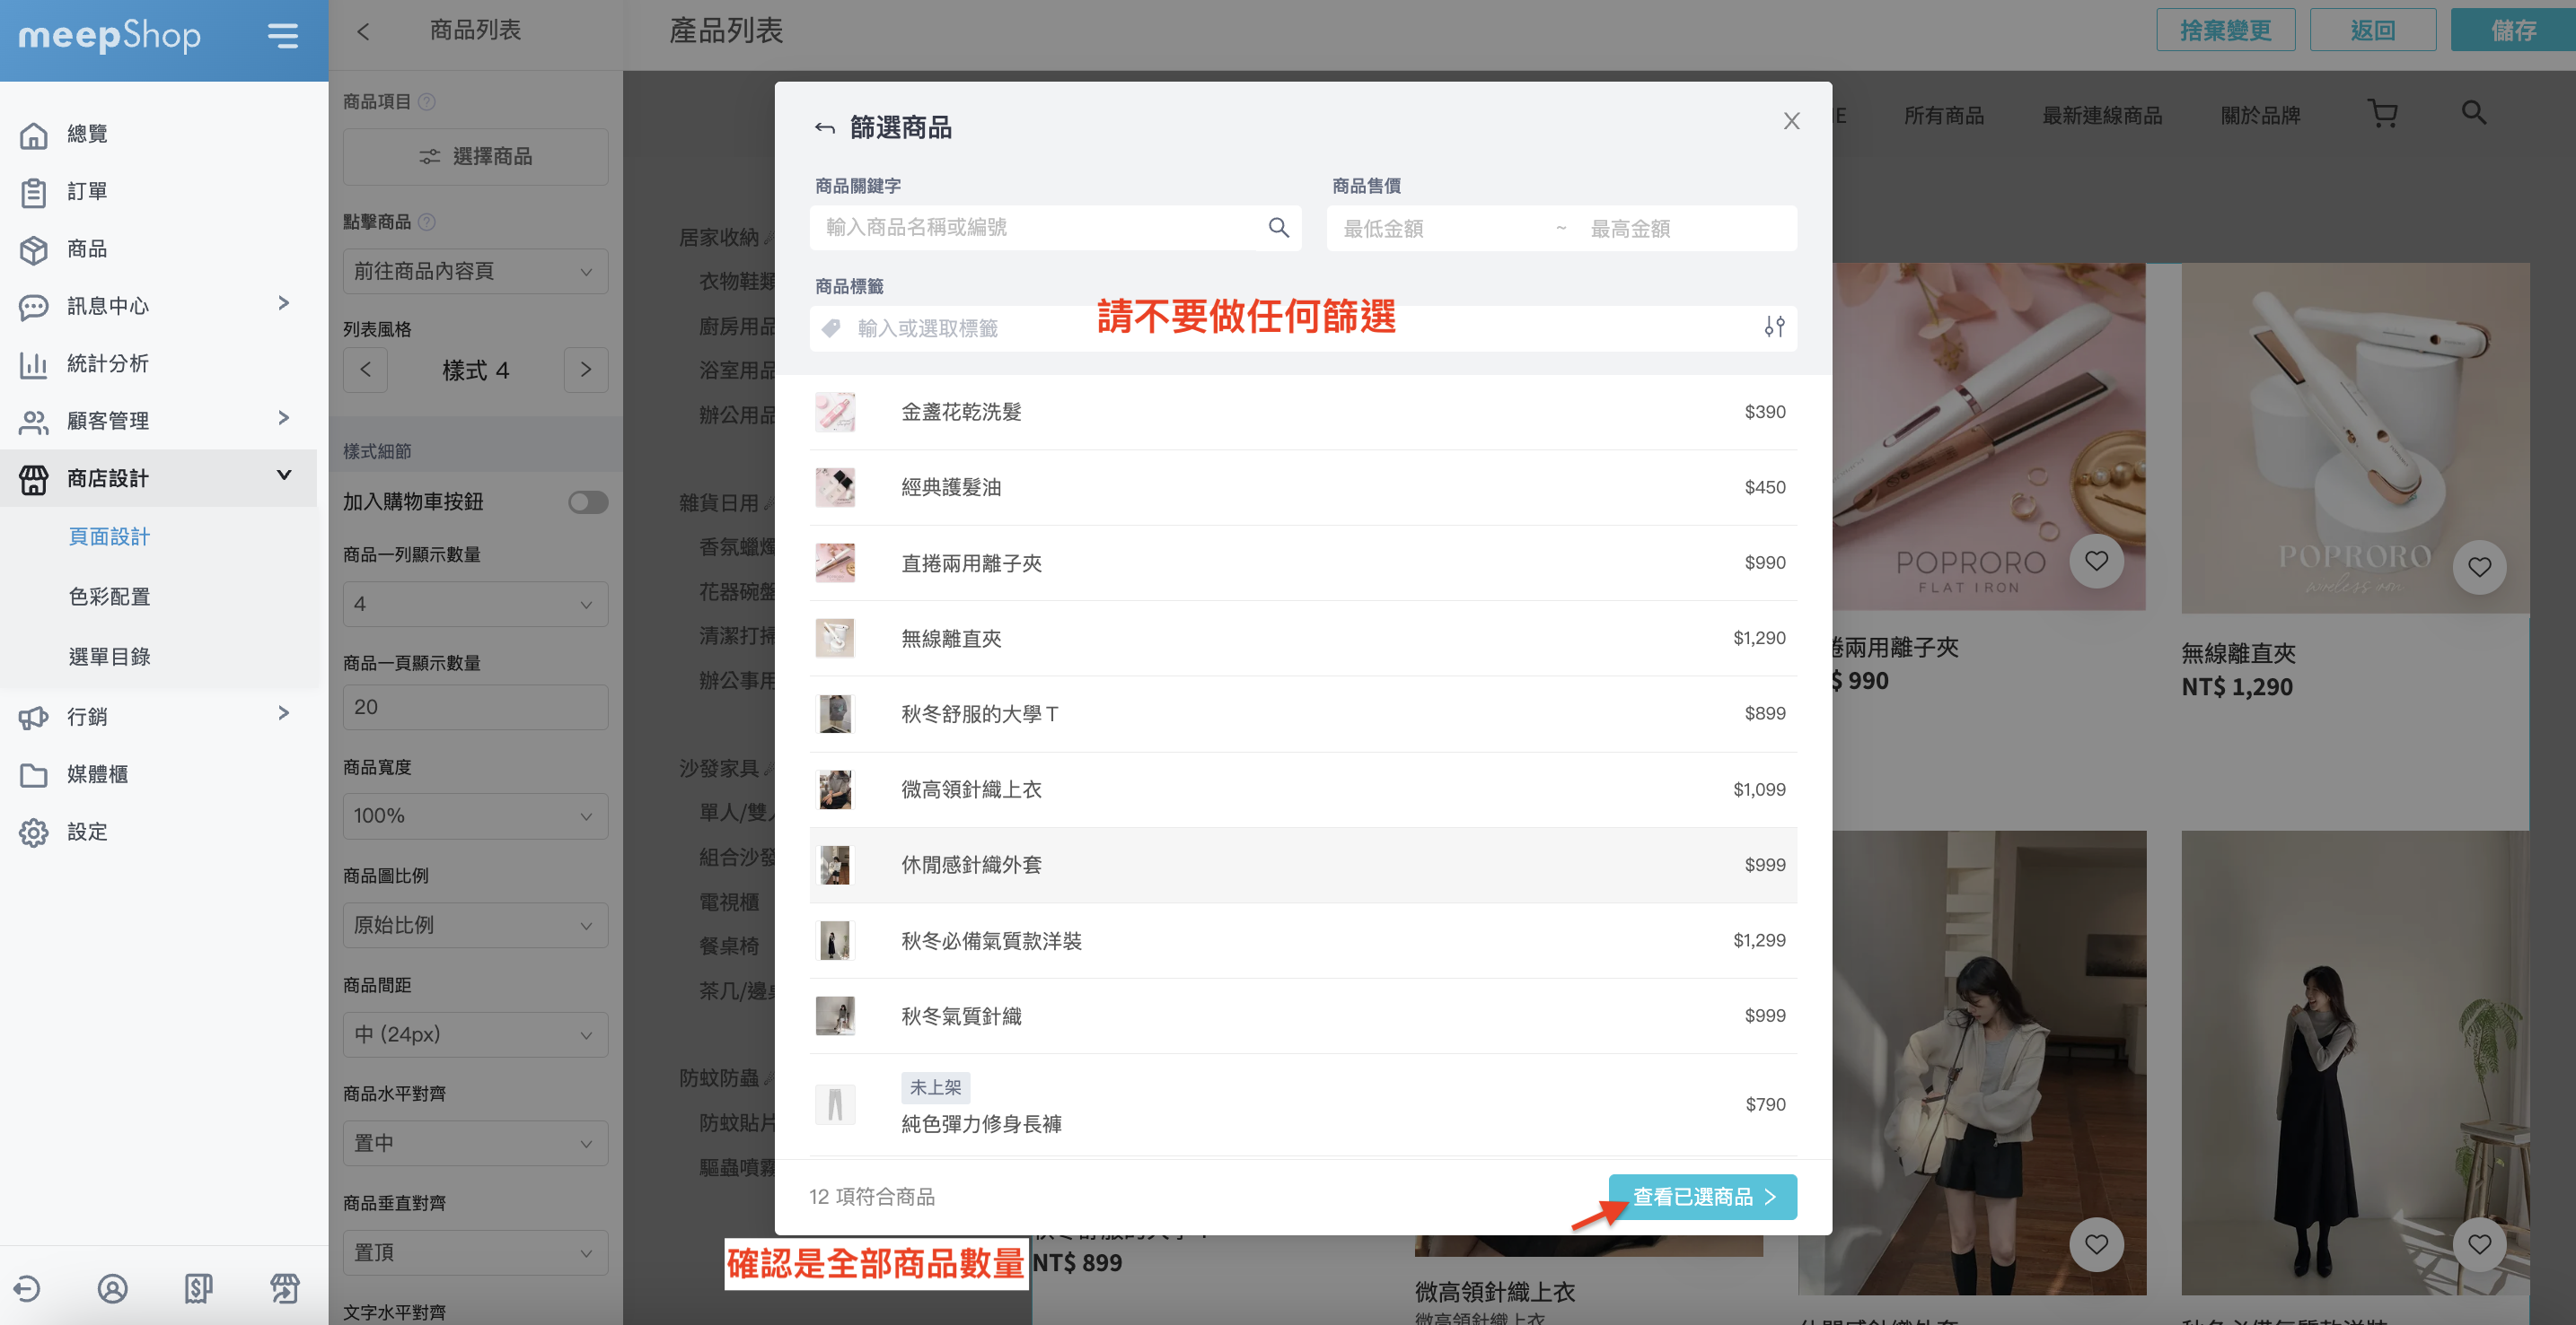Click the heart icon on POPRORO flat iron
The width and height of the screenshot is (2576, 1325).
[x=2096, y=562]
